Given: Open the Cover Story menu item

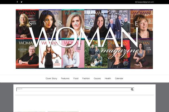Looking at the screenshot, I should (51, 78).
